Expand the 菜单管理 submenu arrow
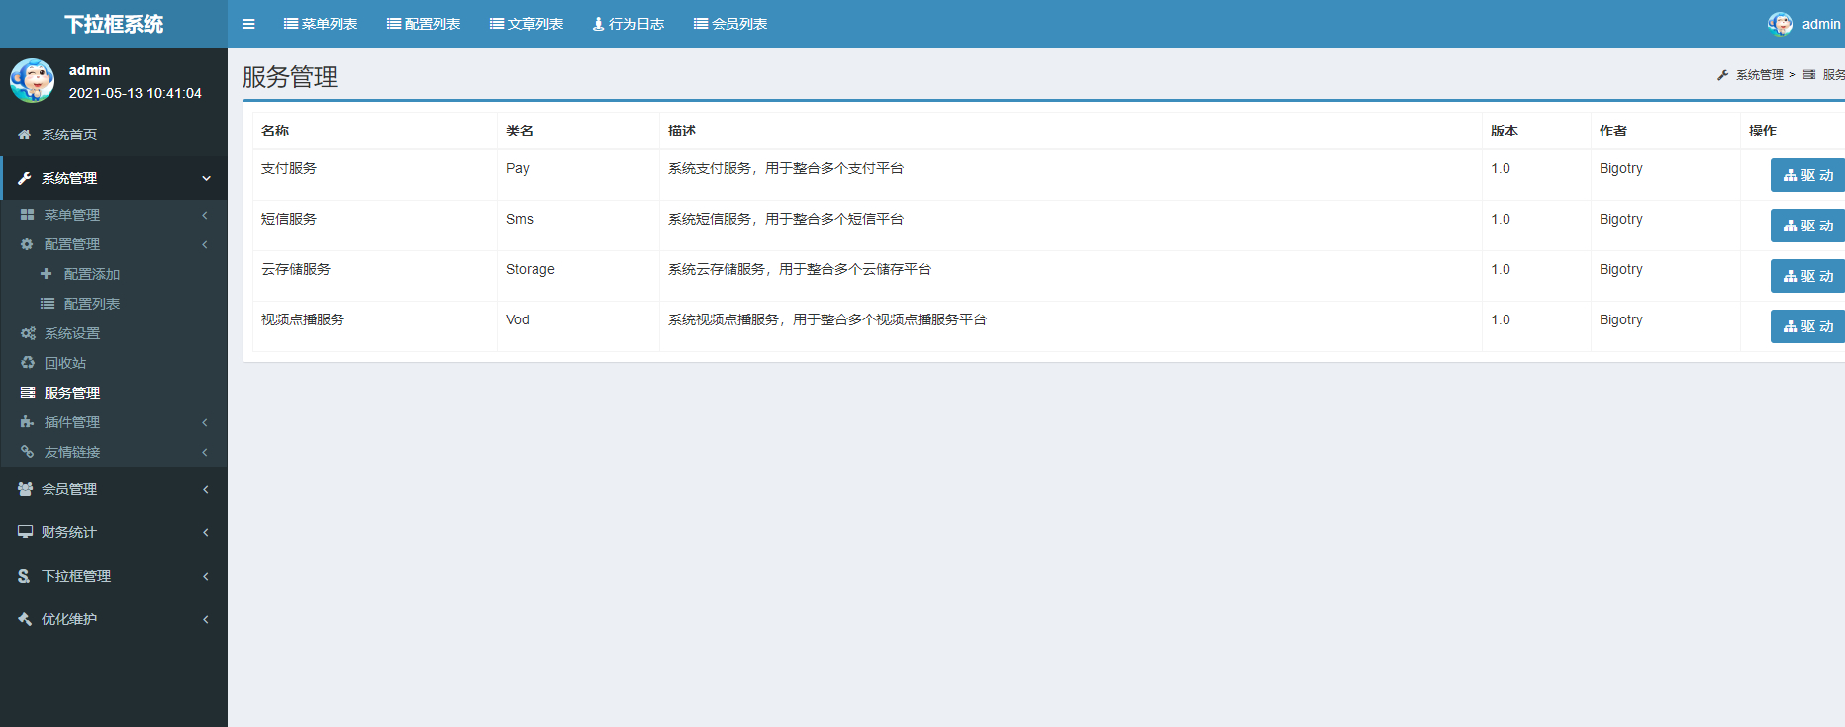 [205, 215]
